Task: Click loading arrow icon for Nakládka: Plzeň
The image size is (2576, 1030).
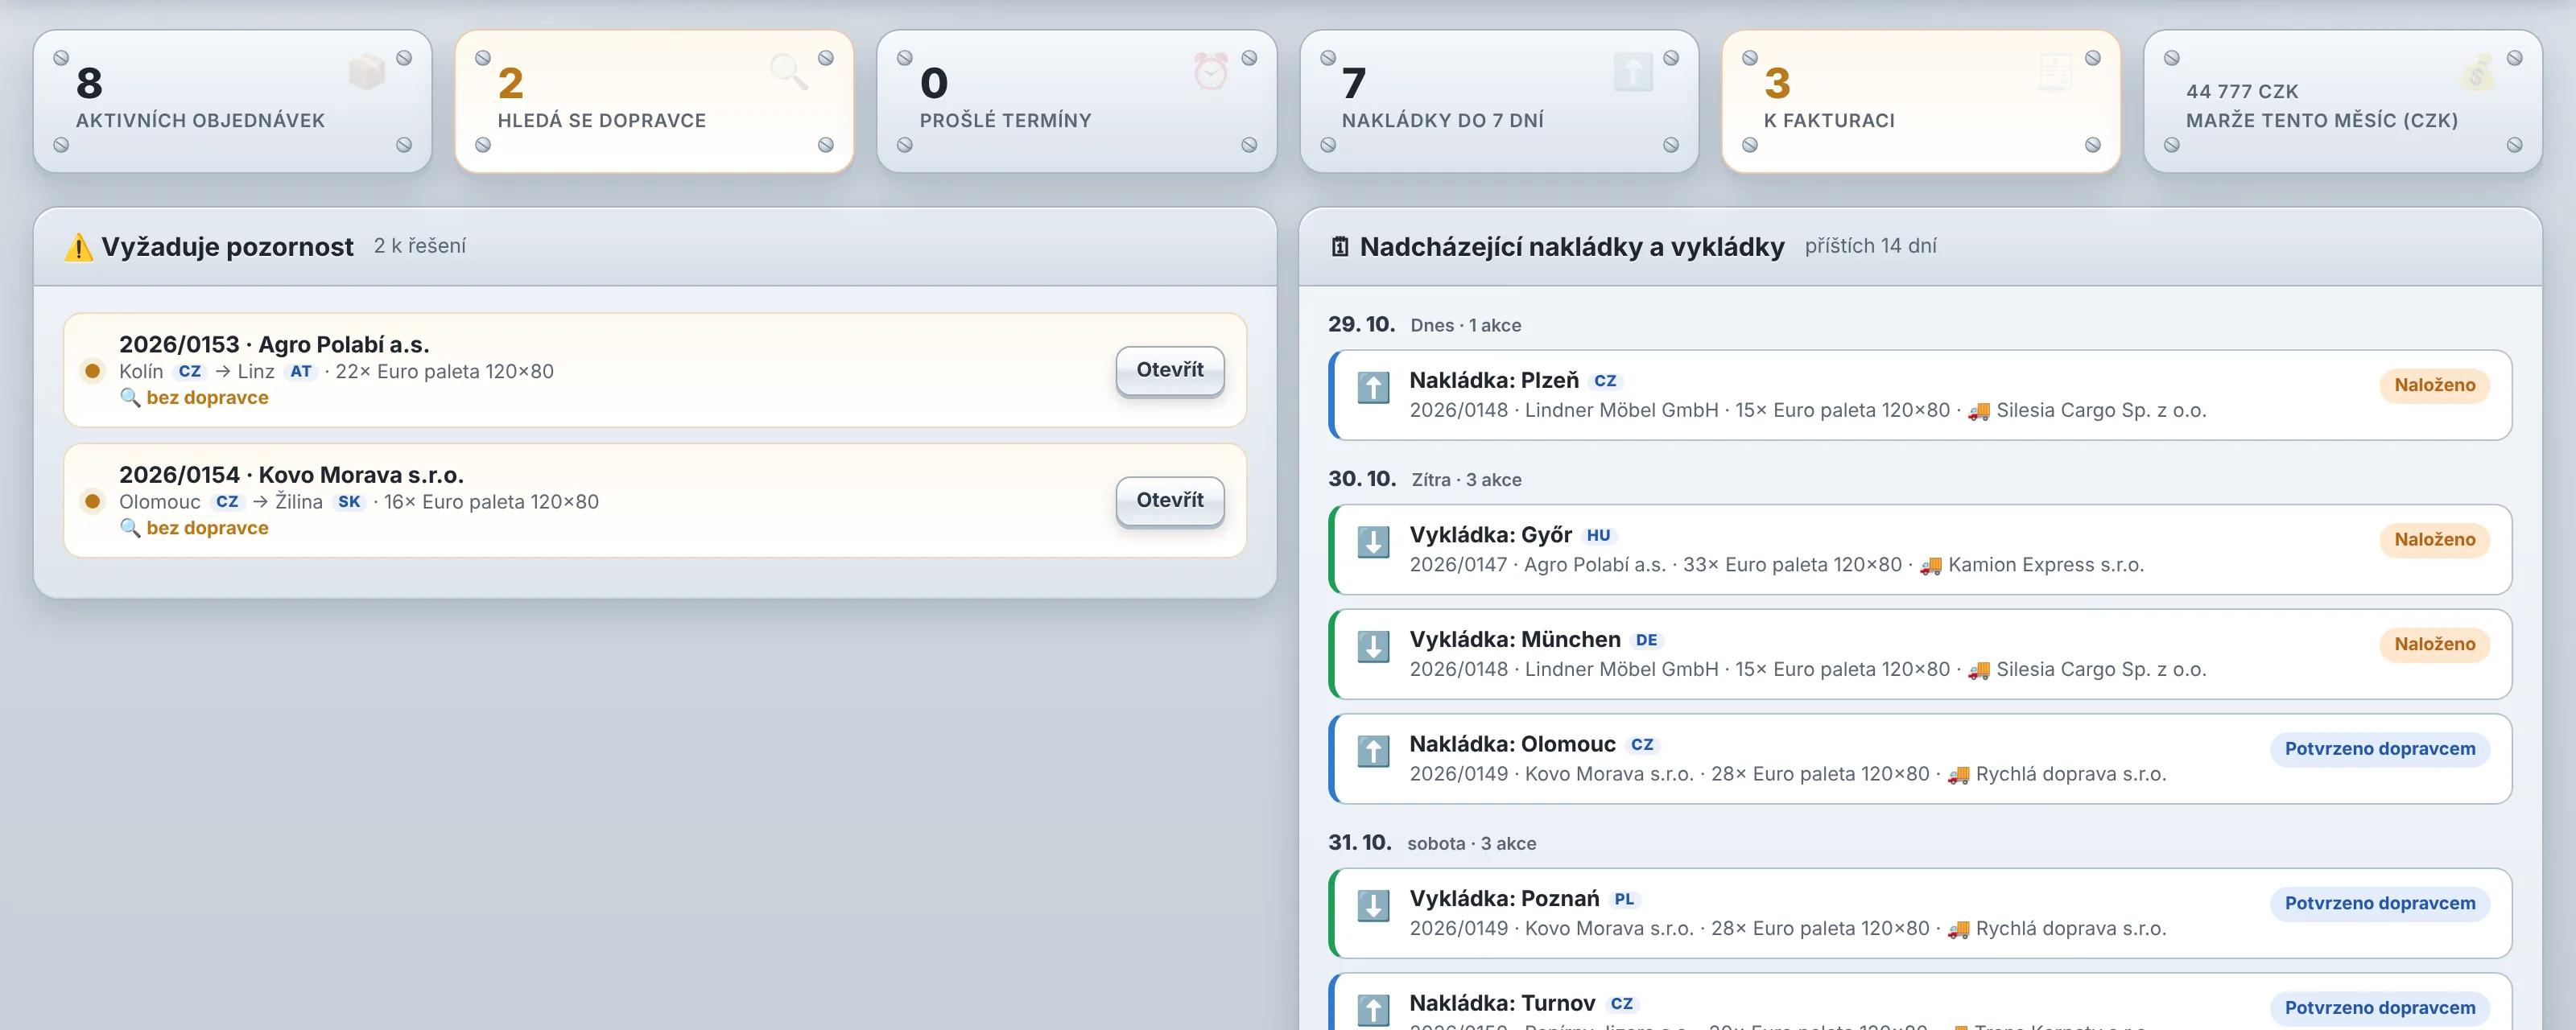Action: click(1373, 388)
